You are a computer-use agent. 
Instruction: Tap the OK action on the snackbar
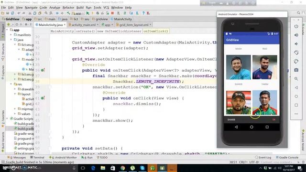274,119
